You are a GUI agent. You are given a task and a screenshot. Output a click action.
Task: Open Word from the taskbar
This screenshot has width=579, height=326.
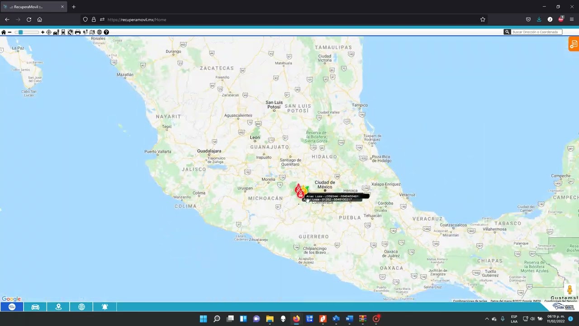click(x=349, y=319)
